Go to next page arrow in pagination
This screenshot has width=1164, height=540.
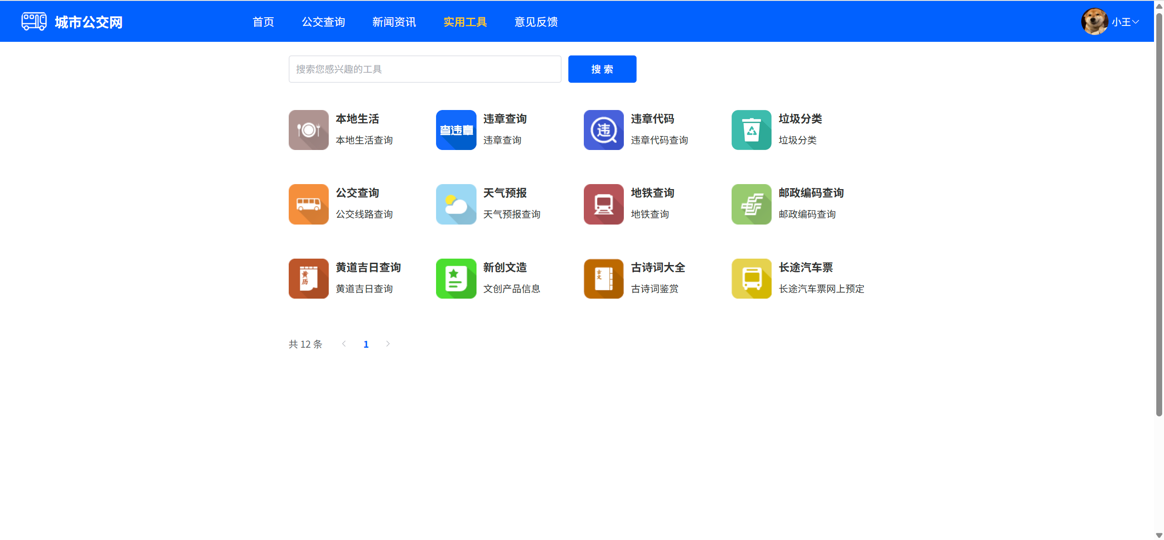[388, 344]
